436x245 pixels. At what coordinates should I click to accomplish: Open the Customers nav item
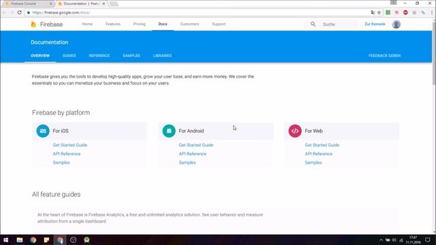(x=189, y=24)
